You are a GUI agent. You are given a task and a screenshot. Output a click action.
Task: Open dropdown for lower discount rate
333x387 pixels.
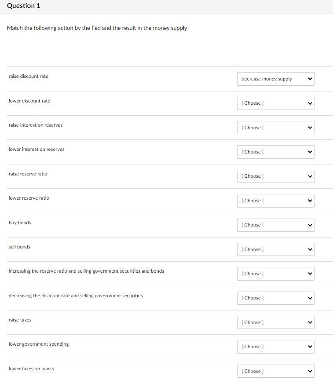276,103
